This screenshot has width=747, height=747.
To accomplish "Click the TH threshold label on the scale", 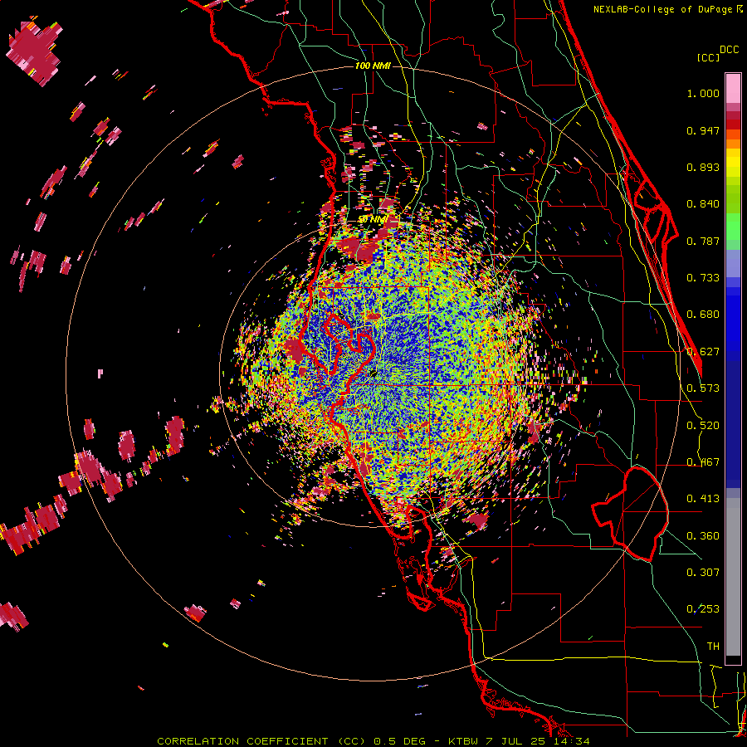I will click(x=713, y=647).
